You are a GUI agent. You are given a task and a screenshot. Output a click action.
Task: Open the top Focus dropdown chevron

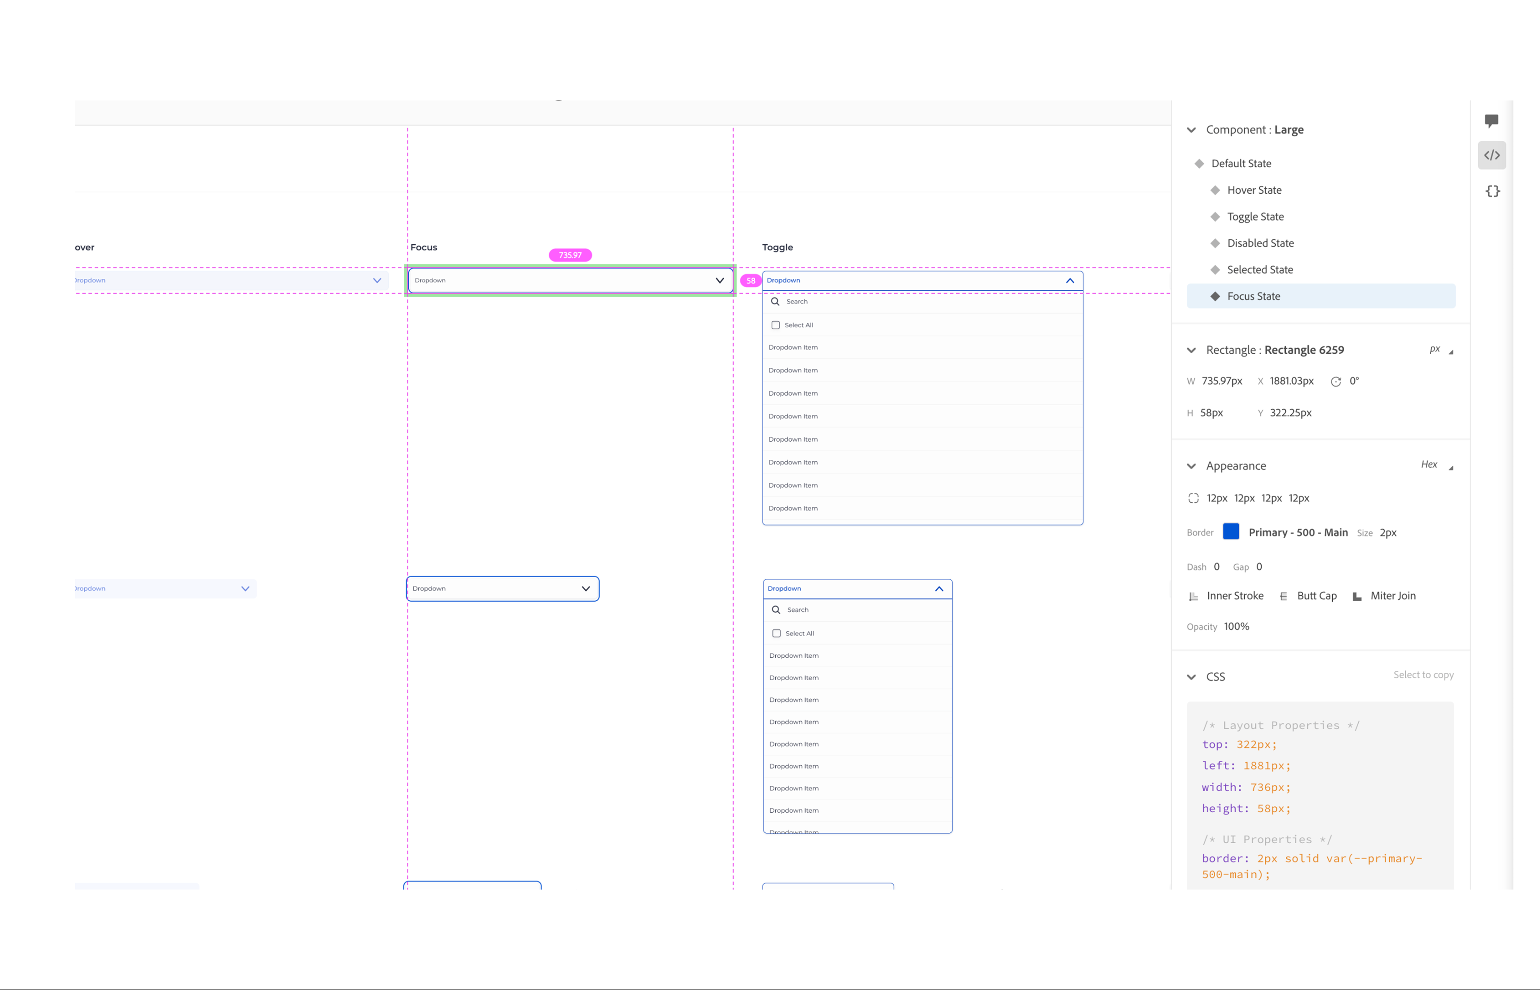[x=720, y=281]
